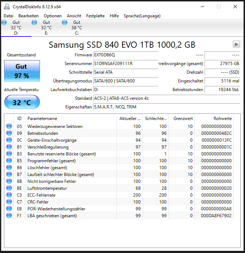245x253 pixels.
Task: Click the Grenzwert column header
Action: (x=182, y=119)
